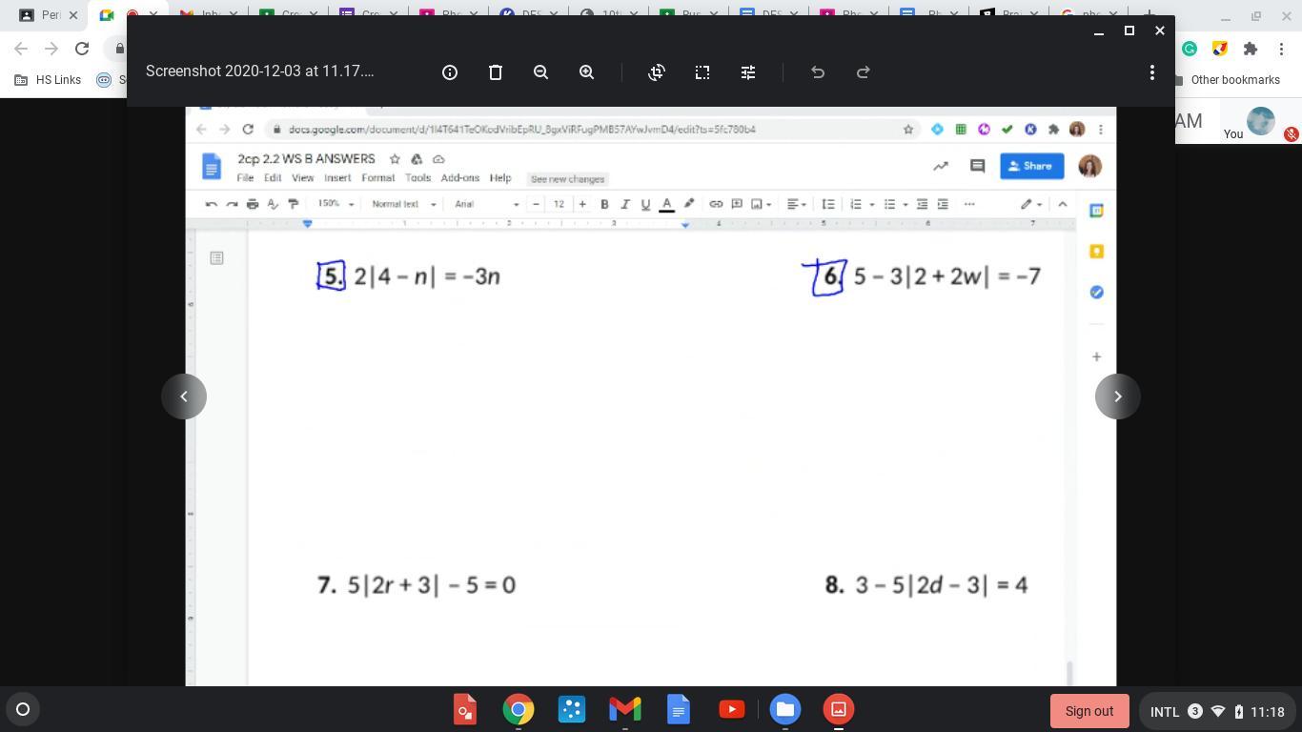Go back in the Chrome browser
The height and width of the screenshot is (732, 1302).
point(21,49)
